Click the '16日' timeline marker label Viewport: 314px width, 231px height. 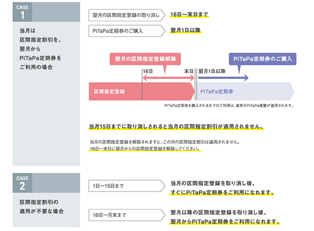click(148, 71)
